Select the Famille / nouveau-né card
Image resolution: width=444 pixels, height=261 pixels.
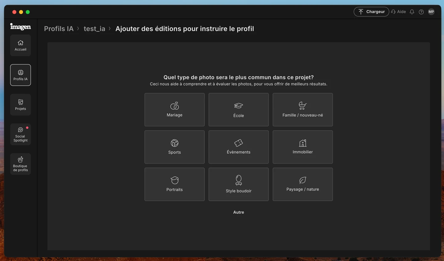click(303, 110)
